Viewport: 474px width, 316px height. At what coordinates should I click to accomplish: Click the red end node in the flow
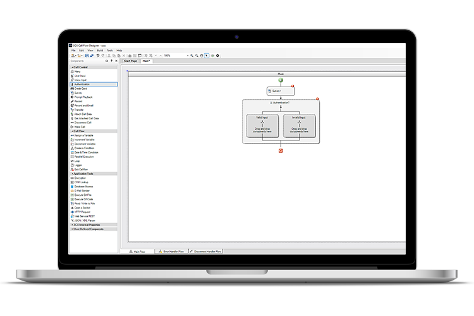[281, 150]
